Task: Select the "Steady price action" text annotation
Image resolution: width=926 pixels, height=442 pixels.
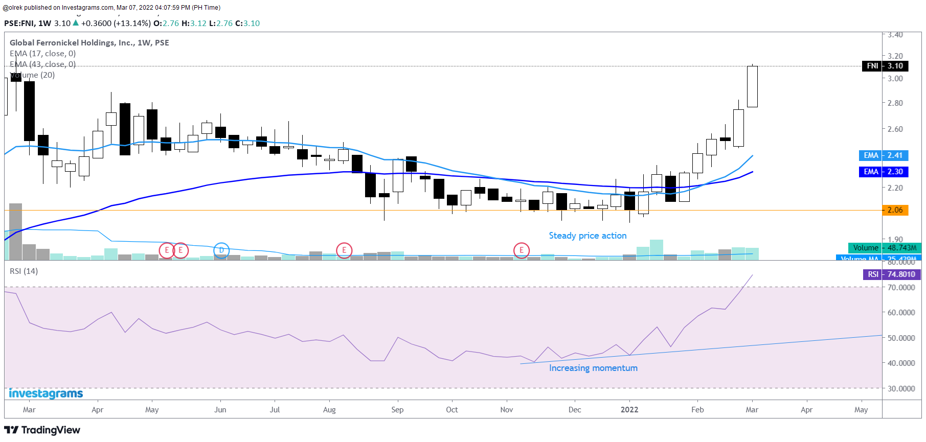Action: [588, 236]
